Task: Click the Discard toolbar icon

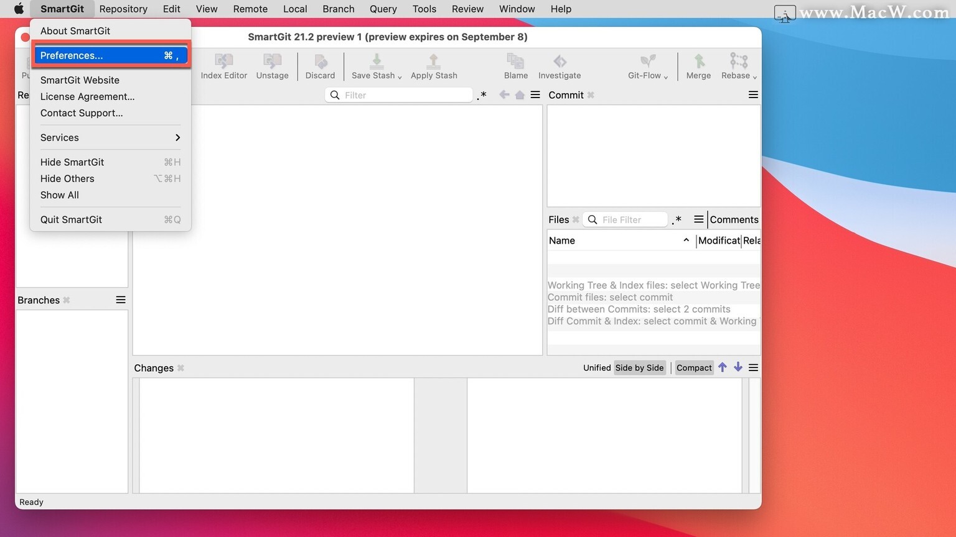Action: coord(320,67)
